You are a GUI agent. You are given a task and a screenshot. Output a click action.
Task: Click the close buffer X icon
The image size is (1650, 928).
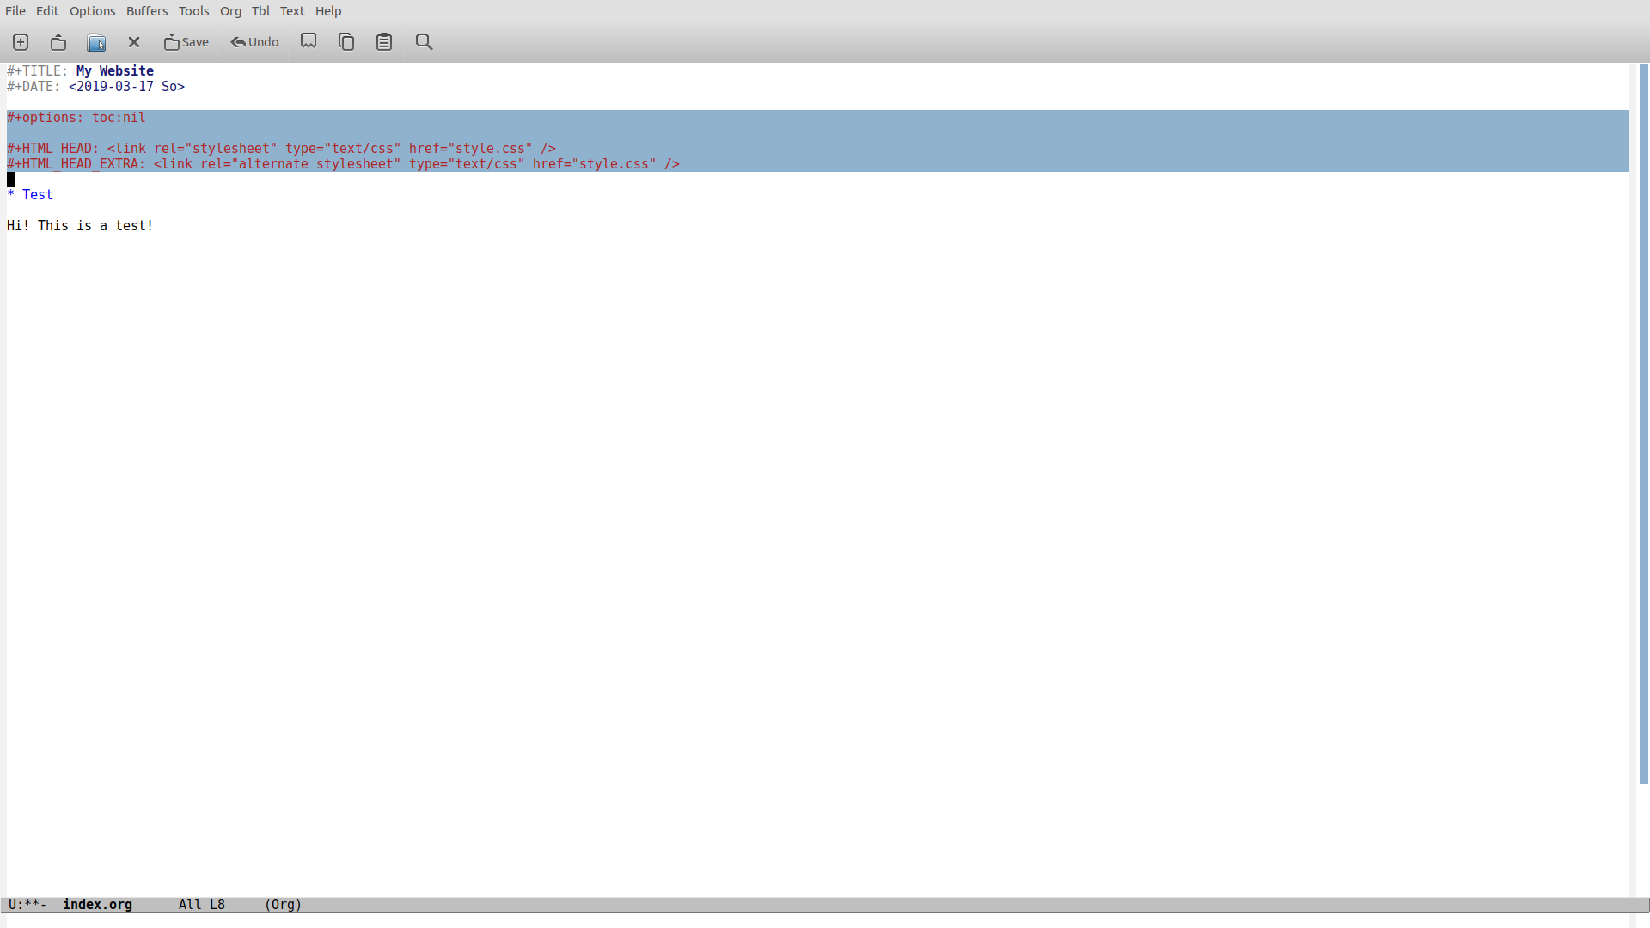134,42
